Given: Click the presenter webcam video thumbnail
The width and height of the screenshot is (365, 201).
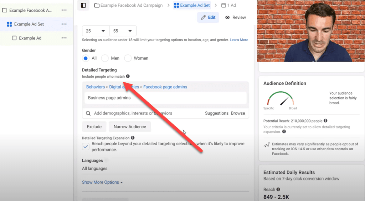Looking at the screenshot, I should pos(311,31).
